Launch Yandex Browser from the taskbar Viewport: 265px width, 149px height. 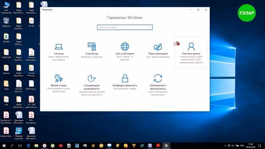pyautogui.click(x=44, y=146)
